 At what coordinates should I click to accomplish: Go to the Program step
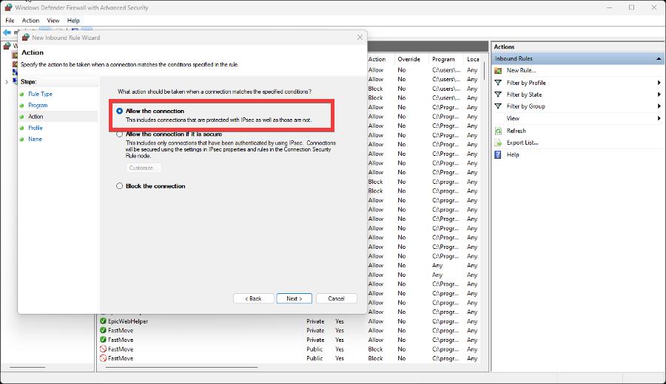click(x=38, y=105)
